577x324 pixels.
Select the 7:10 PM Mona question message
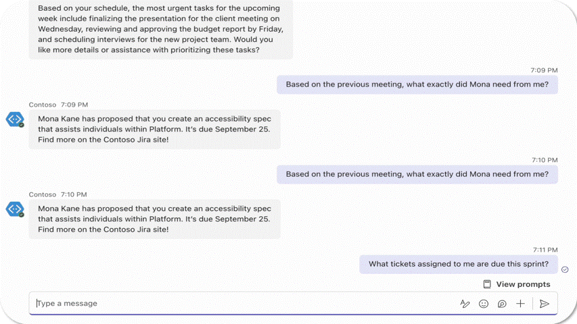pos(417,174)
